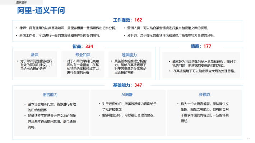255x143 pixels.
Task: Click the AI向善 card heading
Action: coord(127,95)
